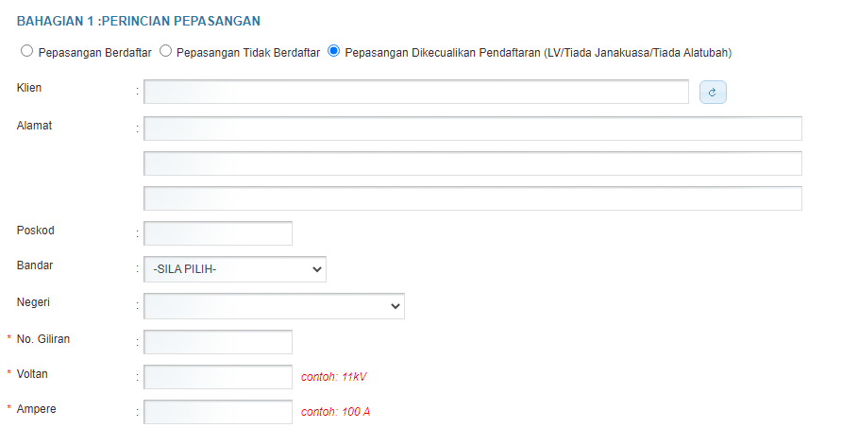Viewport: 842px width, 445px height.
Task: Click the third Alamat address line field
Action: [x=473, y=198]
